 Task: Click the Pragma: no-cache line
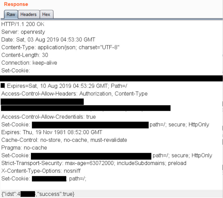24,148
